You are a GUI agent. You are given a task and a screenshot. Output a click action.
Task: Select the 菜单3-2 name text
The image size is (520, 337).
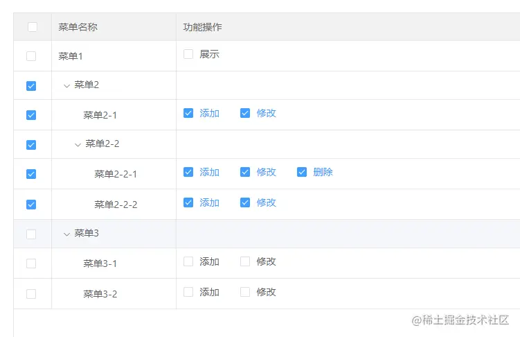tap(100, 294)
